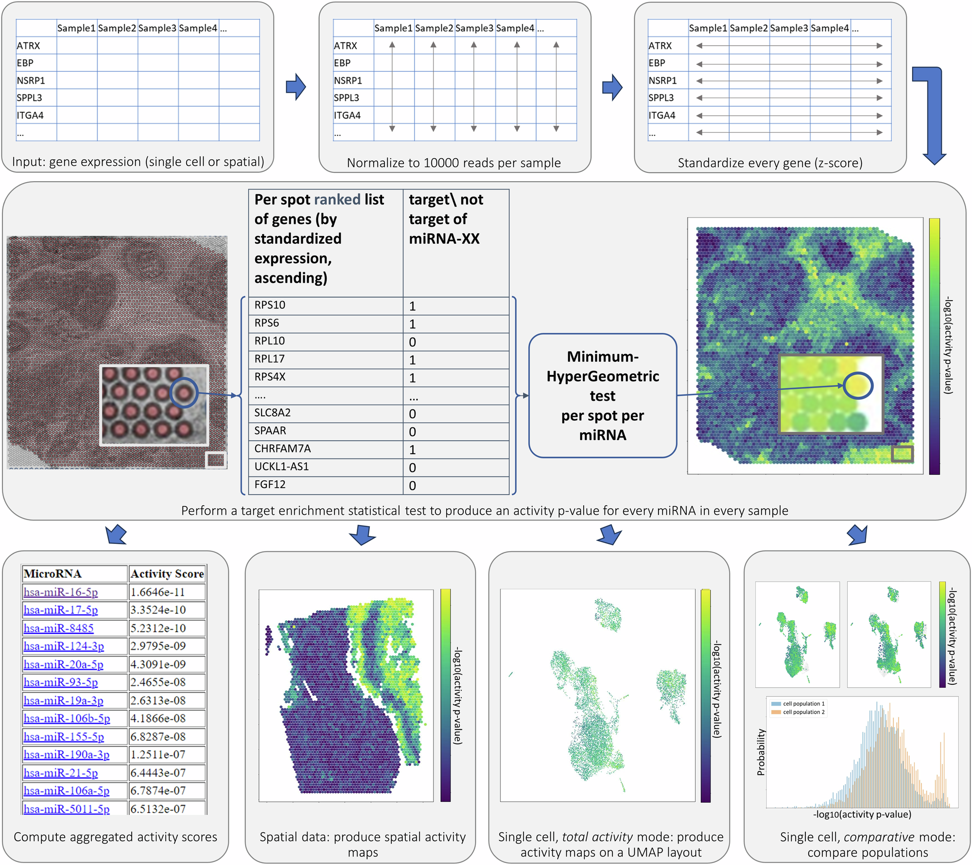Image resolution: width=972 pixels, height=865 pixels.
Task: Click Activity Score 1.6646e-11 cell
Action: 167,592
